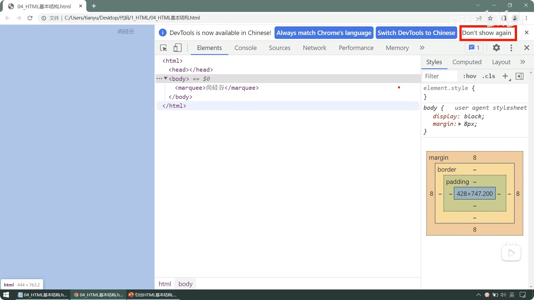Open DevTools settings gear
Screen dimensions: 534x300
pyautogui.click(x=496, y=48)
